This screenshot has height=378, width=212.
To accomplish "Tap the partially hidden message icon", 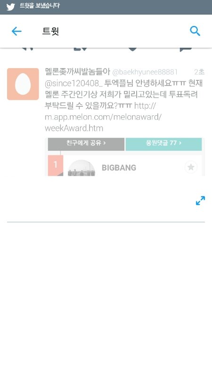I will coord(186,50).
